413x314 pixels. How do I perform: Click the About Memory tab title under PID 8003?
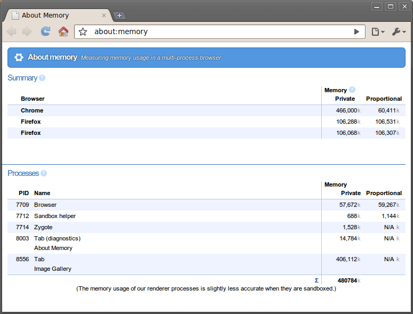click(53, 248)
